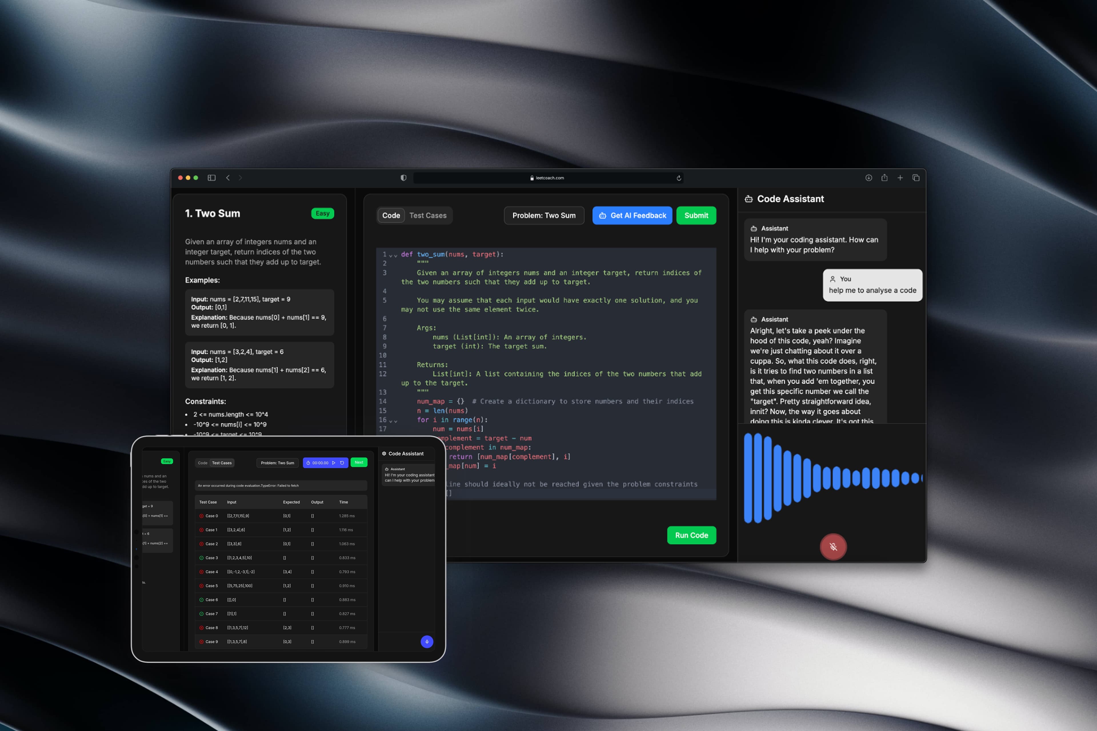Select the Test Cases tab on the tablet
The image size is (1097, 731).
(222, 463)
